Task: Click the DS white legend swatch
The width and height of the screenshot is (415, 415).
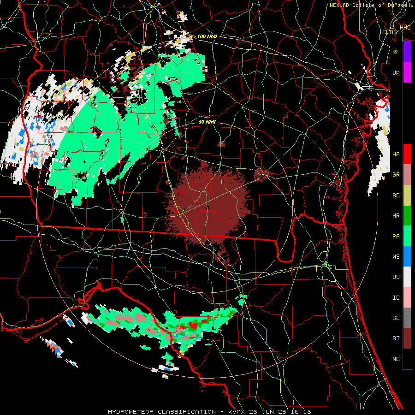Action: click(x=407, y=277)
